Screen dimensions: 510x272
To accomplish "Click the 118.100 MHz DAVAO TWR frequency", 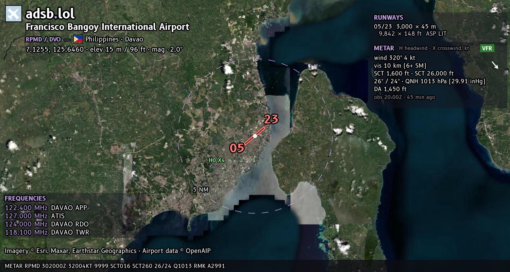I will [x=47, y=232].
